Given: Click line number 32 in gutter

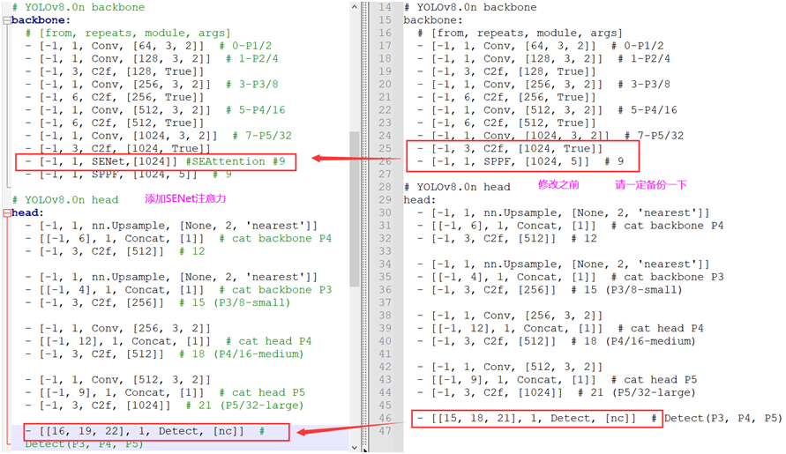Looking at the screenshot, I should [385, 238].
